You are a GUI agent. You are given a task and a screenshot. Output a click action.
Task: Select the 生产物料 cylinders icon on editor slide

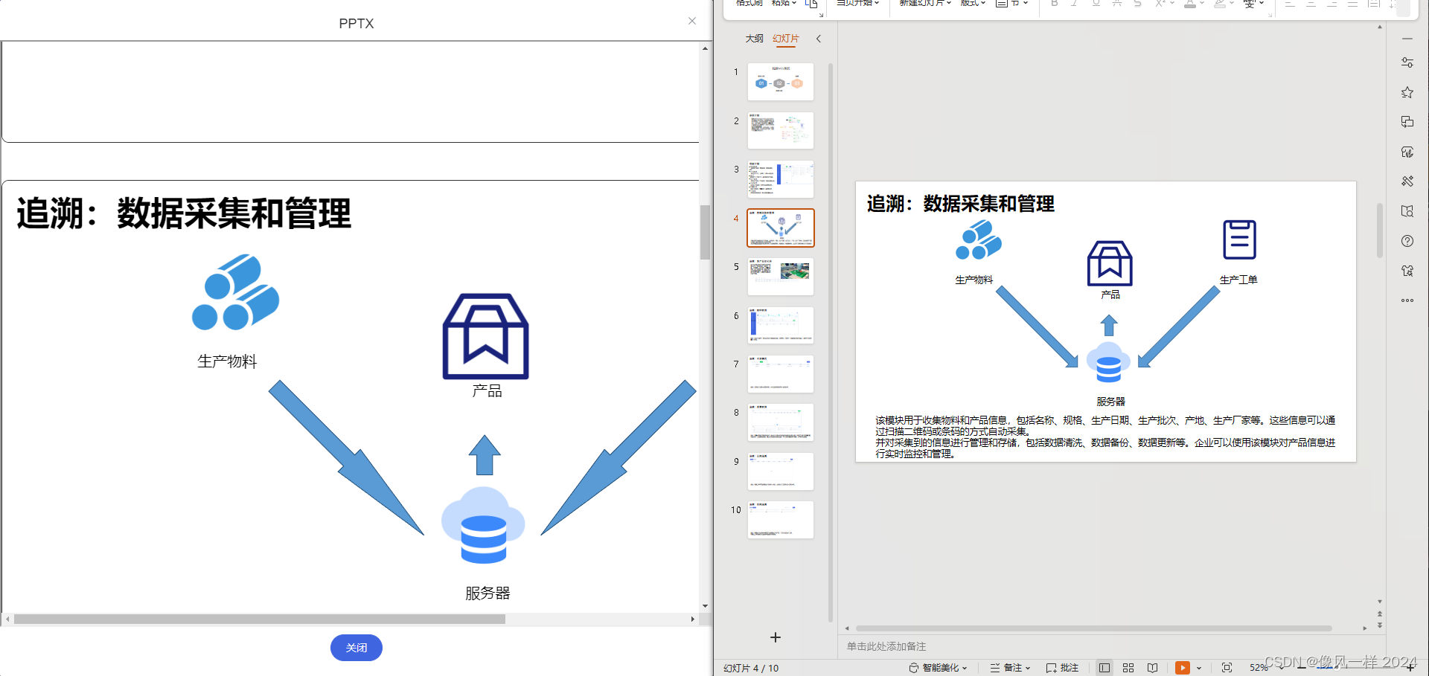tap(978, 240)
